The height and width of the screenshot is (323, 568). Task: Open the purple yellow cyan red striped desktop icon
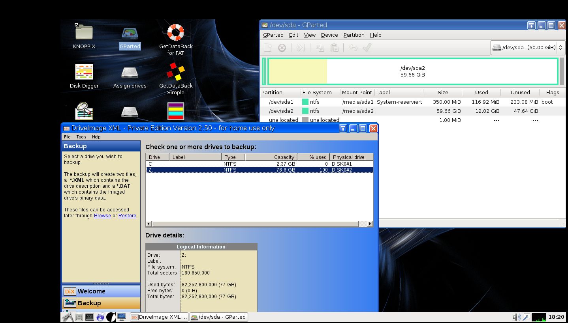pyautogui.click(x=176, y=111)
